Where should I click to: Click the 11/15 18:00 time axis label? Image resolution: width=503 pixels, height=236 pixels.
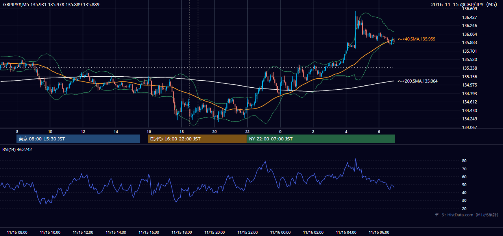182,232
